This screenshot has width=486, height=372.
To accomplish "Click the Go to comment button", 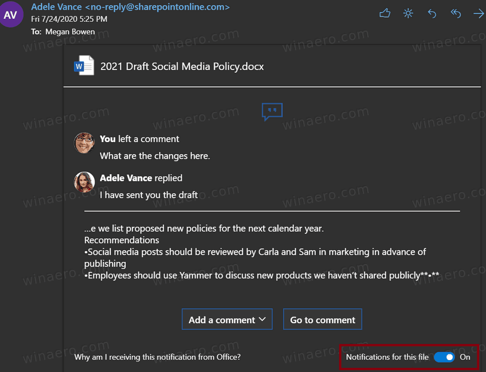I will coord(322,320).
